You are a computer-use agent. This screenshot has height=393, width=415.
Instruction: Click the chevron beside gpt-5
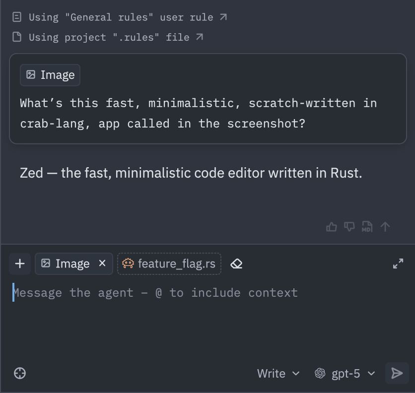tap(371, 374)
